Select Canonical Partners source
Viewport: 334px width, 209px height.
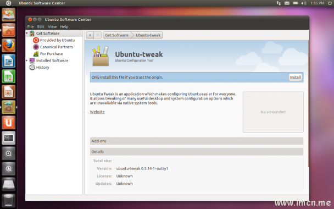57,47
